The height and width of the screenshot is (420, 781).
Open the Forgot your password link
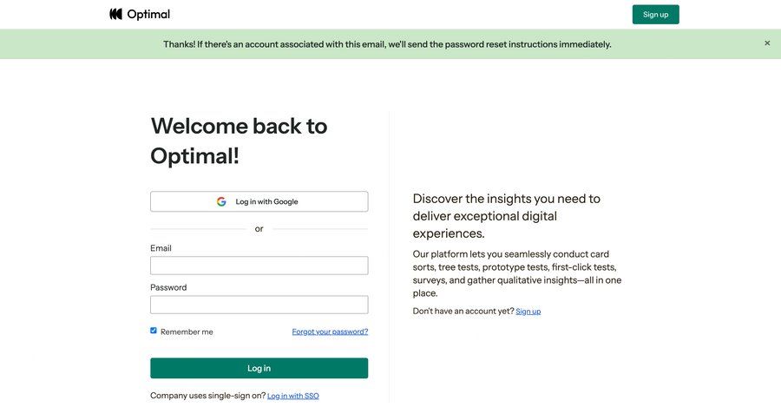tap(330, 331)
